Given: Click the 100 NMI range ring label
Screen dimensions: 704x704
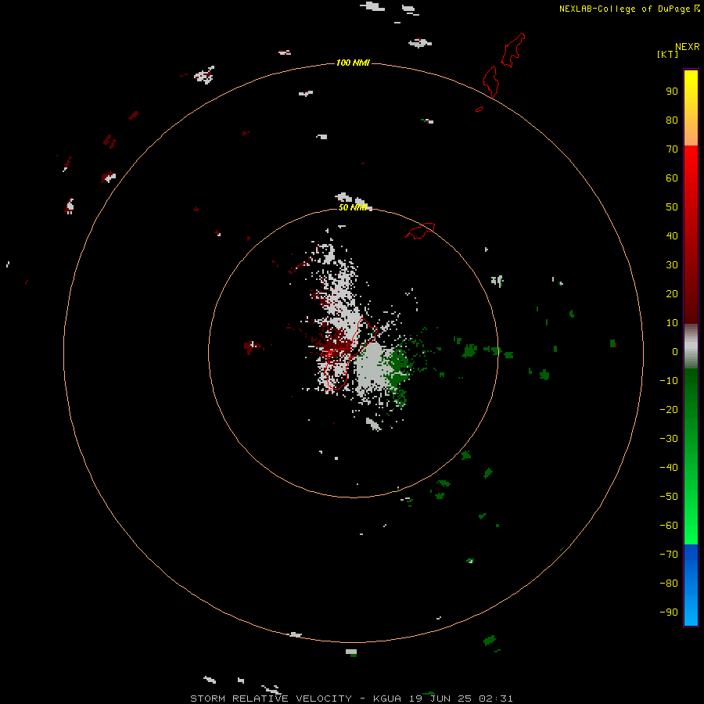Looking at the screenshot, I should [353, 63].
